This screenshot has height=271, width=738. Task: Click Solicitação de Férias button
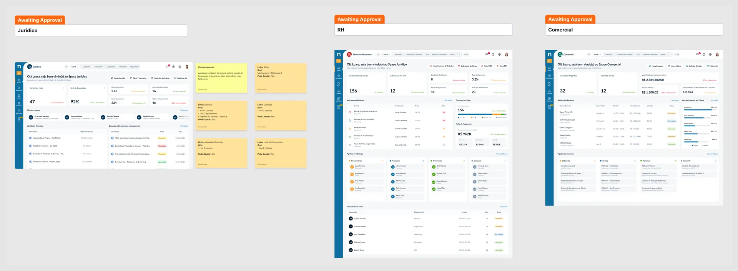(x=467, y=66)
